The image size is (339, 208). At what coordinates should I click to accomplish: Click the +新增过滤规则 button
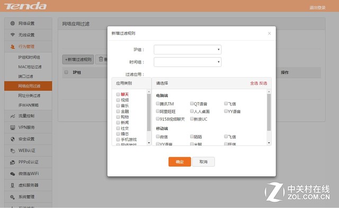(x=78, y=59)
